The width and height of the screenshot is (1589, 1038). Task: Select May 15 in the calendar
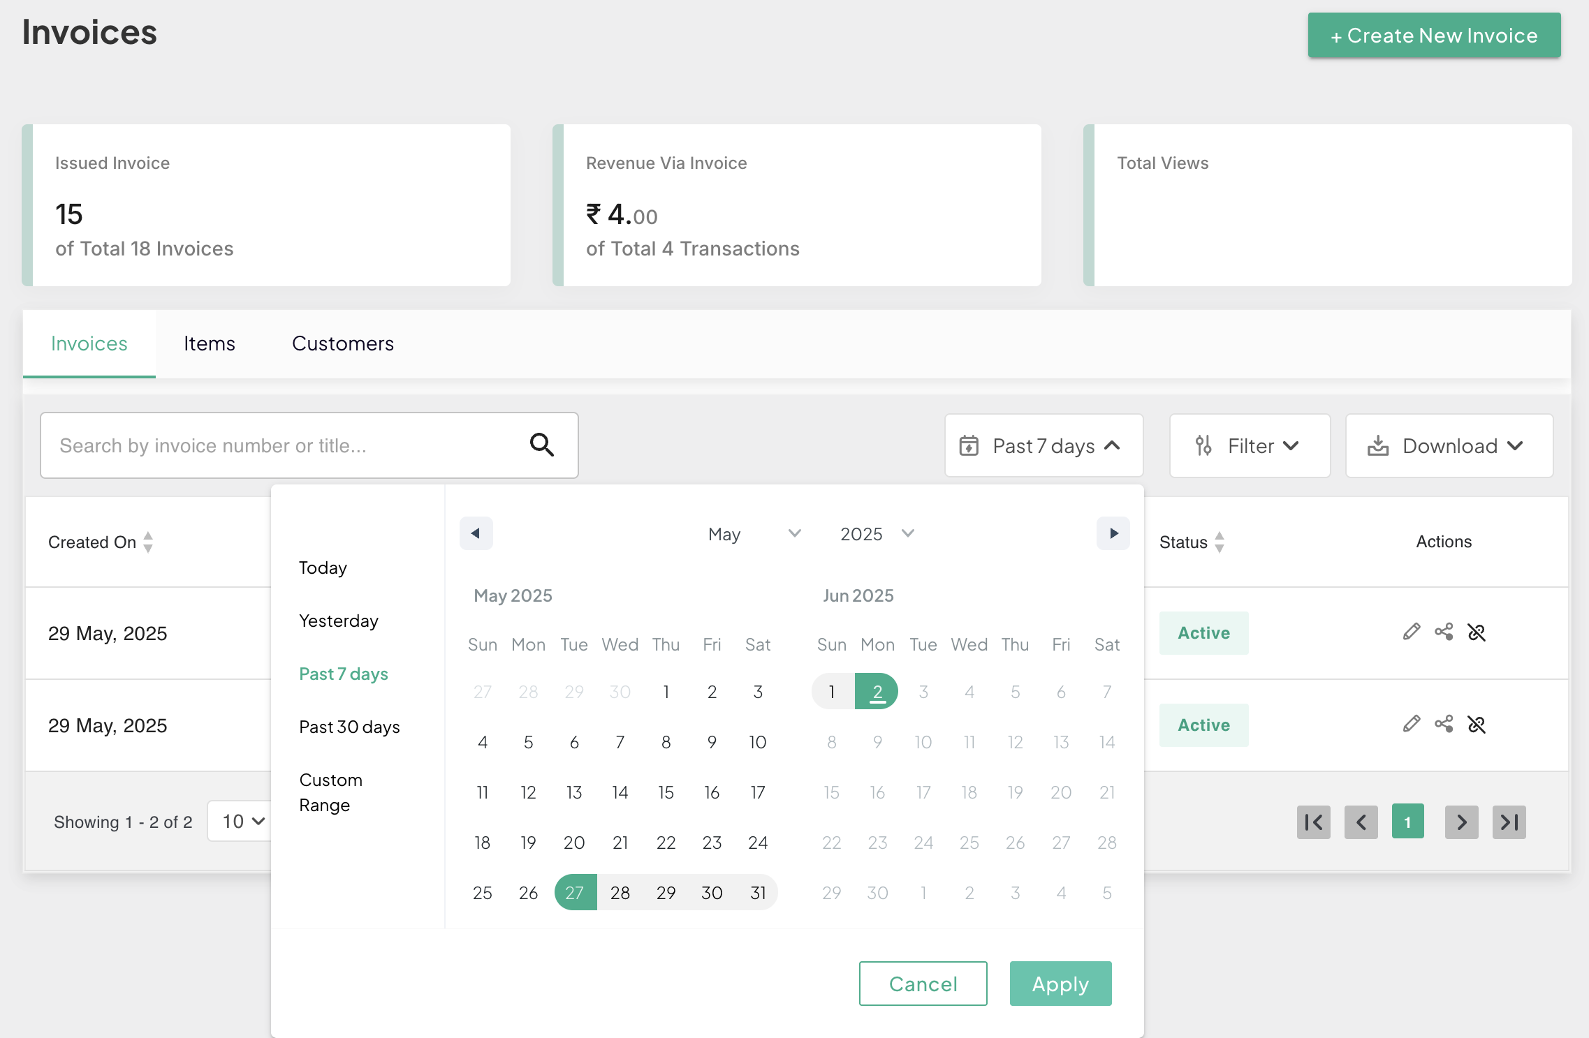click(x=666, y=792)
